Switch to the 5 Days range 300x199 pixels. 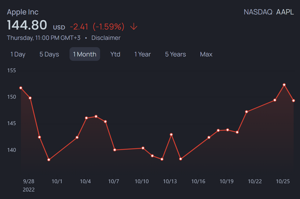pos(49,54)
